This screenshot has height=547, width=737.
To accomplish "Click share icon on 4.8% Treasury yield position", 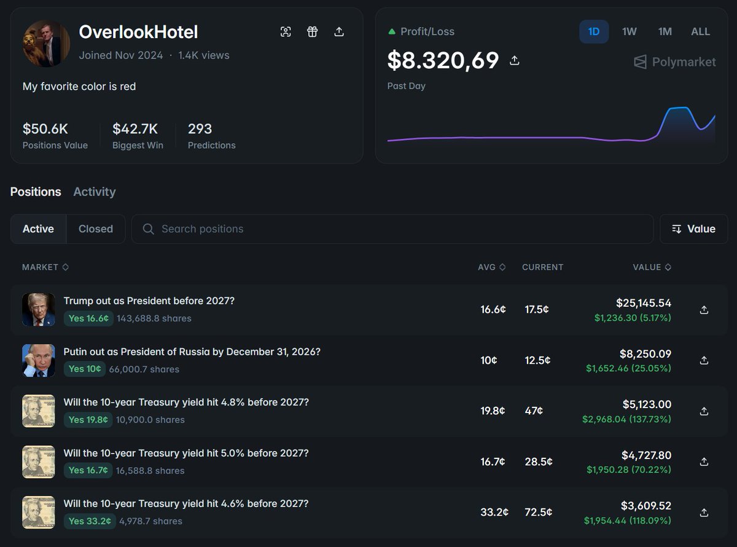I will pyautogui.click(x=704, y=411).
